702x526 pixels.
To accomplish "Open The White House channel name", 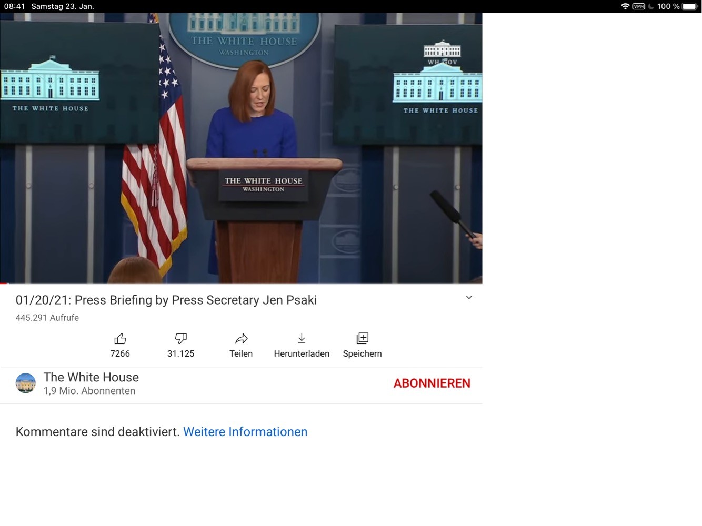I will point(91,377).
